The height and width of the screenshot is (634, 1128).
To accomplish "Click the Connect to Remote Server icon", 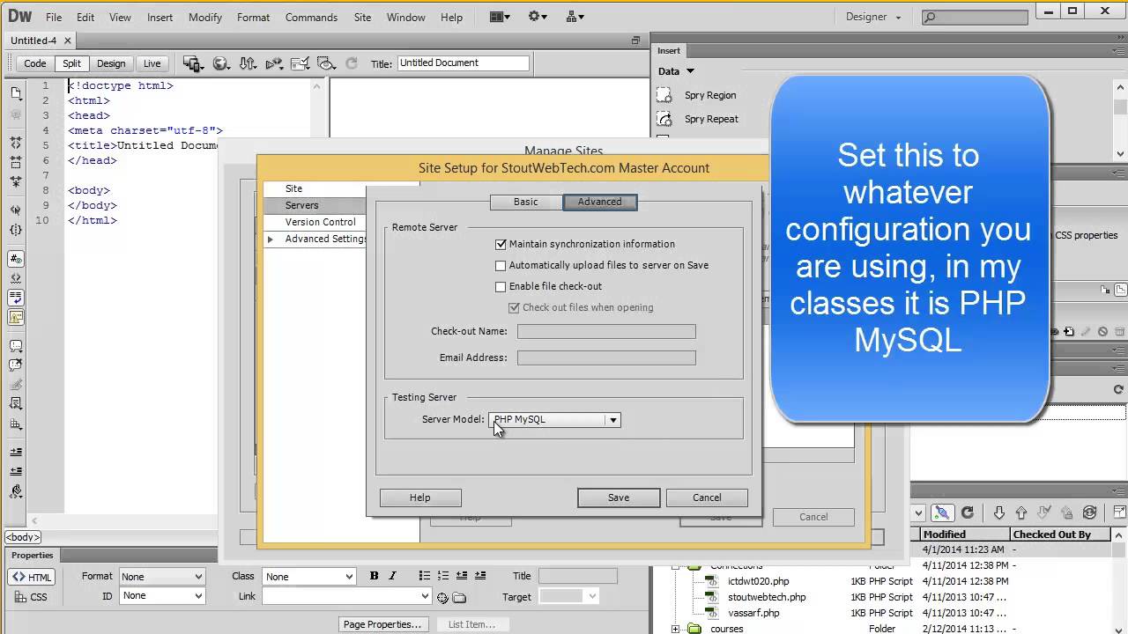I will click(x=942, y=512).
